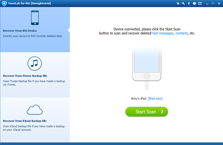The width and height of the screenshot is (223, 145).
Task: Minimize the FoneLab window
Action: pos(207,4)
